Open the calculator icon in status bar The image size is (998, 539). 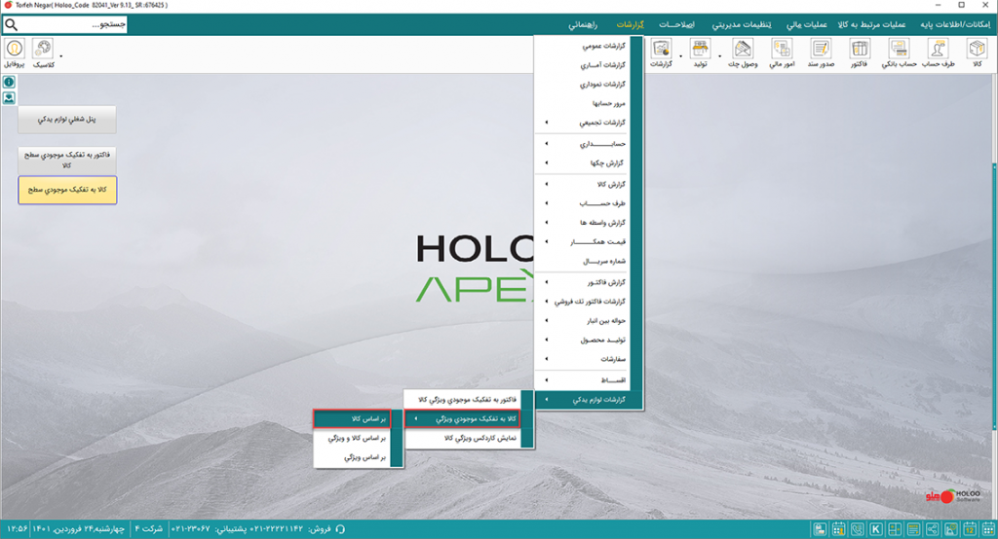pyautogui.click(x=895, y=529)
